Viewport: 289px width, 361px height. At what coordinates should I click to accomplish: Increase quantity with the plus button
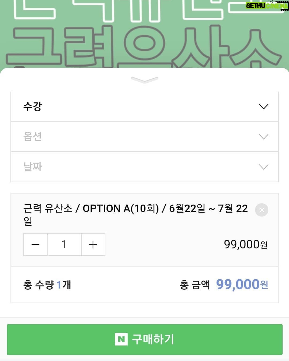tap(93, 244)
